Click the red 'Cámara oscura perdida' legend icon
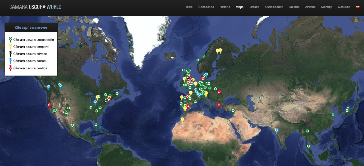Image resolution: width=364 pixels, height=166 pixels. tap(10, 68)
